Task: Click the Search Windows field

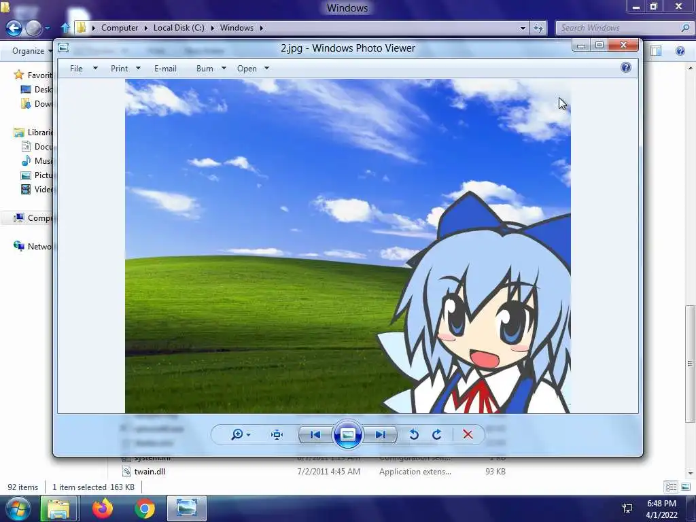Action: point(619,28)
